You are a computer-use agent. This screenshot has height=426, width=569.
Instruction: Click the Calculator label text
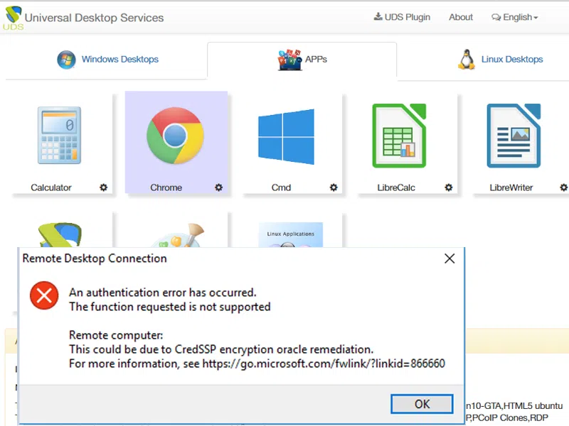click(51, 187)
